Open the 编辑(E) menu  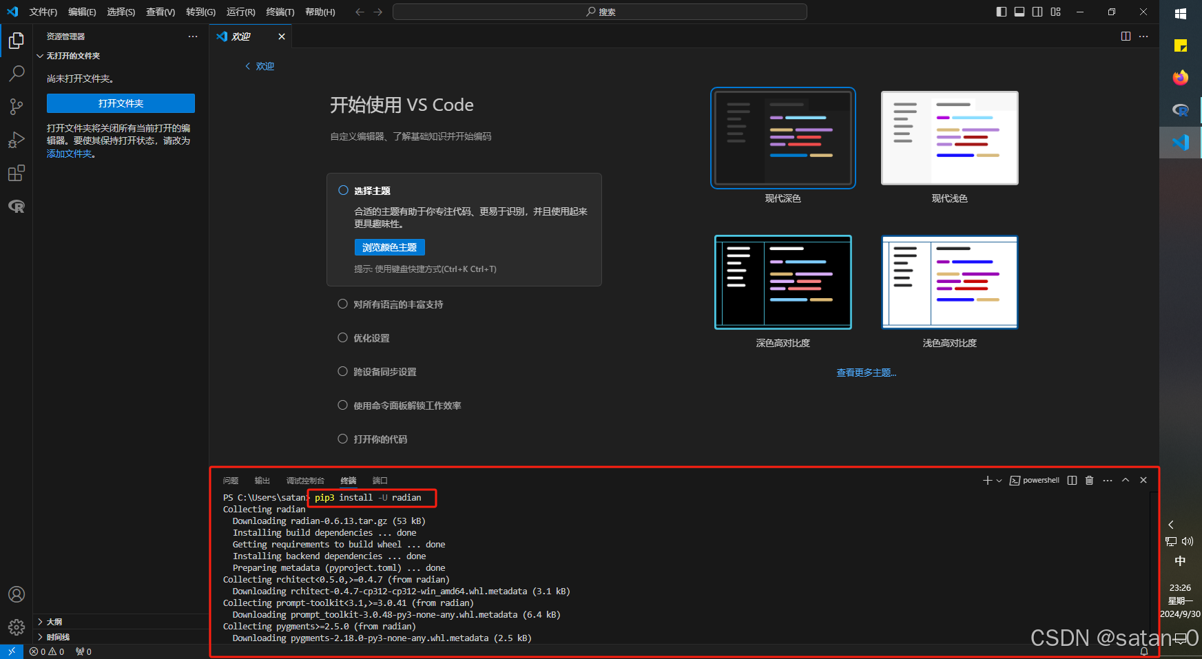[82, 12]
